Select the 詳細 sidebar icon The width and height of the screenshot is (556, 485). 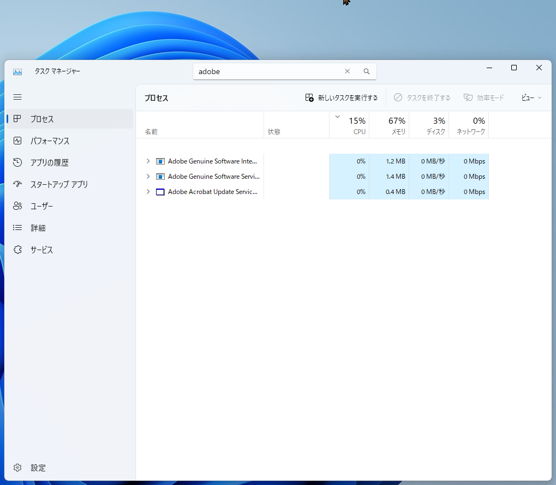click(x=17, y=228)
